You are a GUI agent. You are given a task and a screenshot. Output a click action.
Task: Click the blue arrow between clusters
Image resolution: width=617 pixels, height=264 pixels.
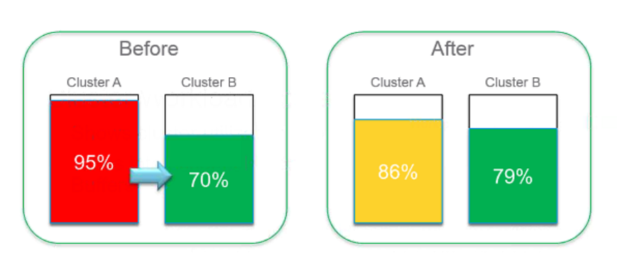point(152,176)
